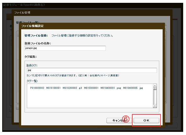Click into the 登録タグ input field
186x135 pixels.
(92, 70)
